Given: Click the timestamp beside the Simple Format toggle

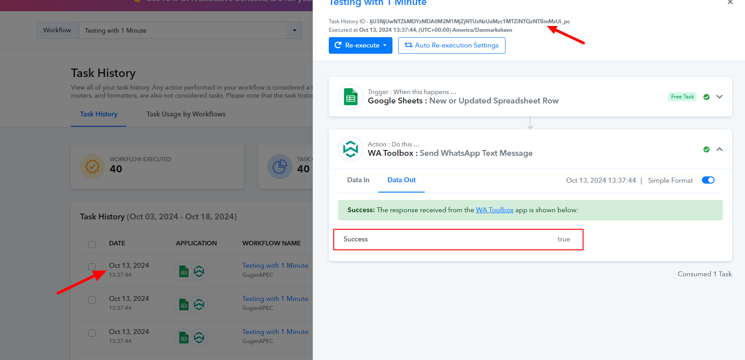Looking at the screenshot, I should pos(601,180).
